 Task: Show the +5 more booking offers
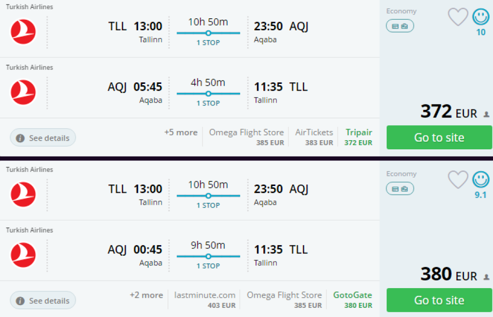[181, 132]
